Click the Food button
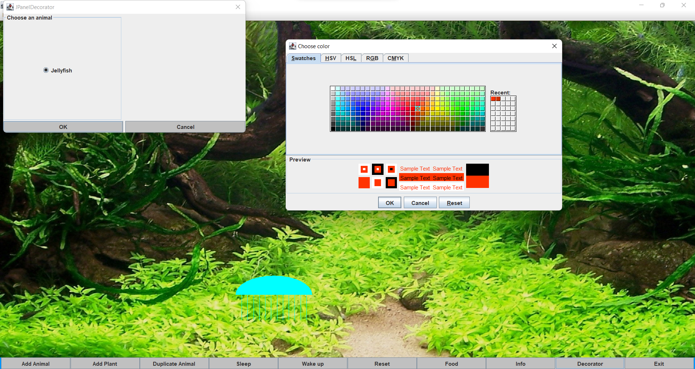 tap(452, 364)
